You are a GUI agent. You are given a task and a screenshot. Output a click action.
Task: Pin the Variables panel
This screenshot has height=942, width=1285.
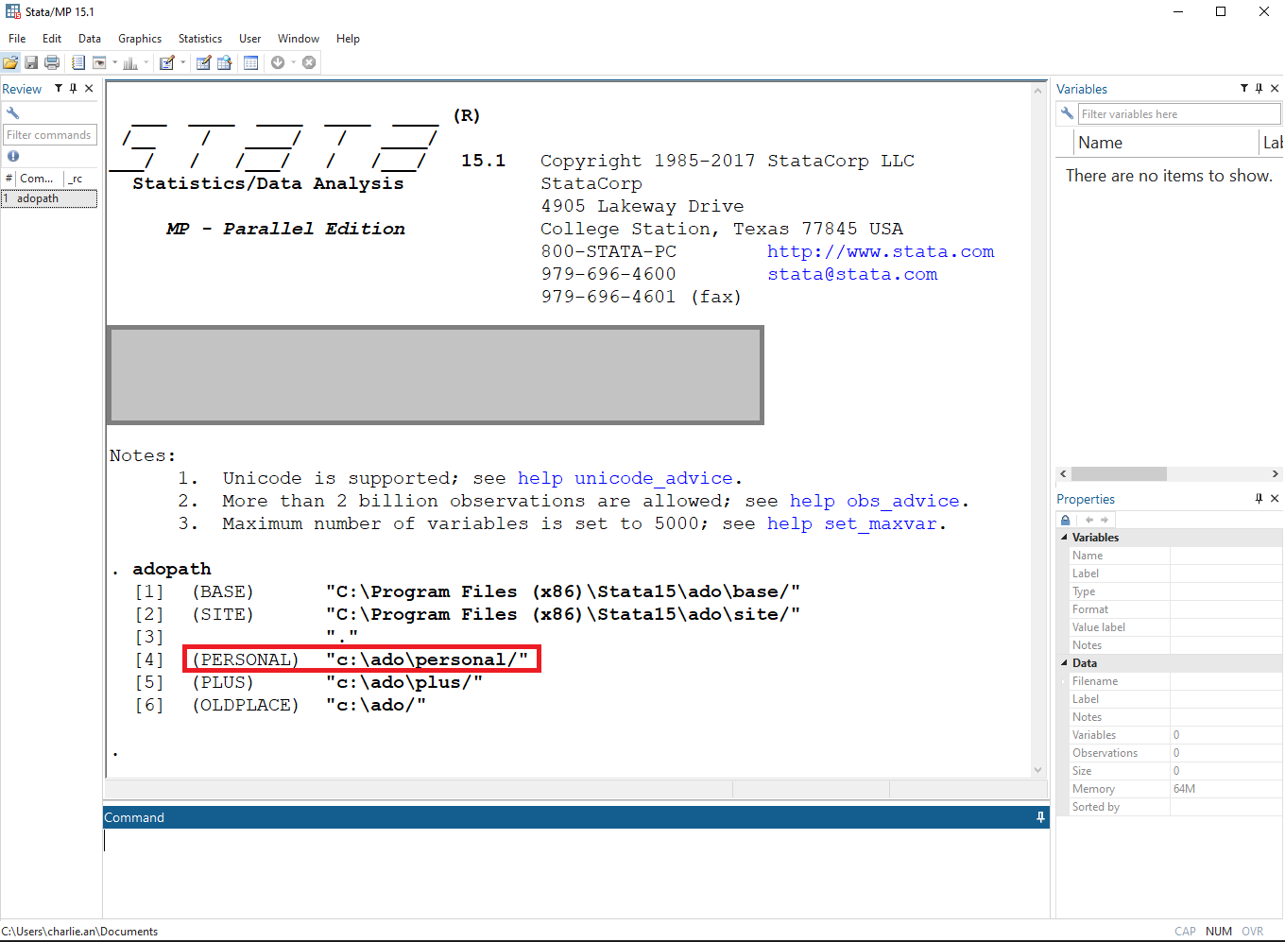pos(1259,88)
